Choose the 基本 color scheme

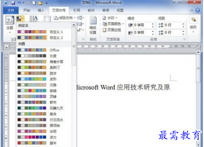pos(44,143)
